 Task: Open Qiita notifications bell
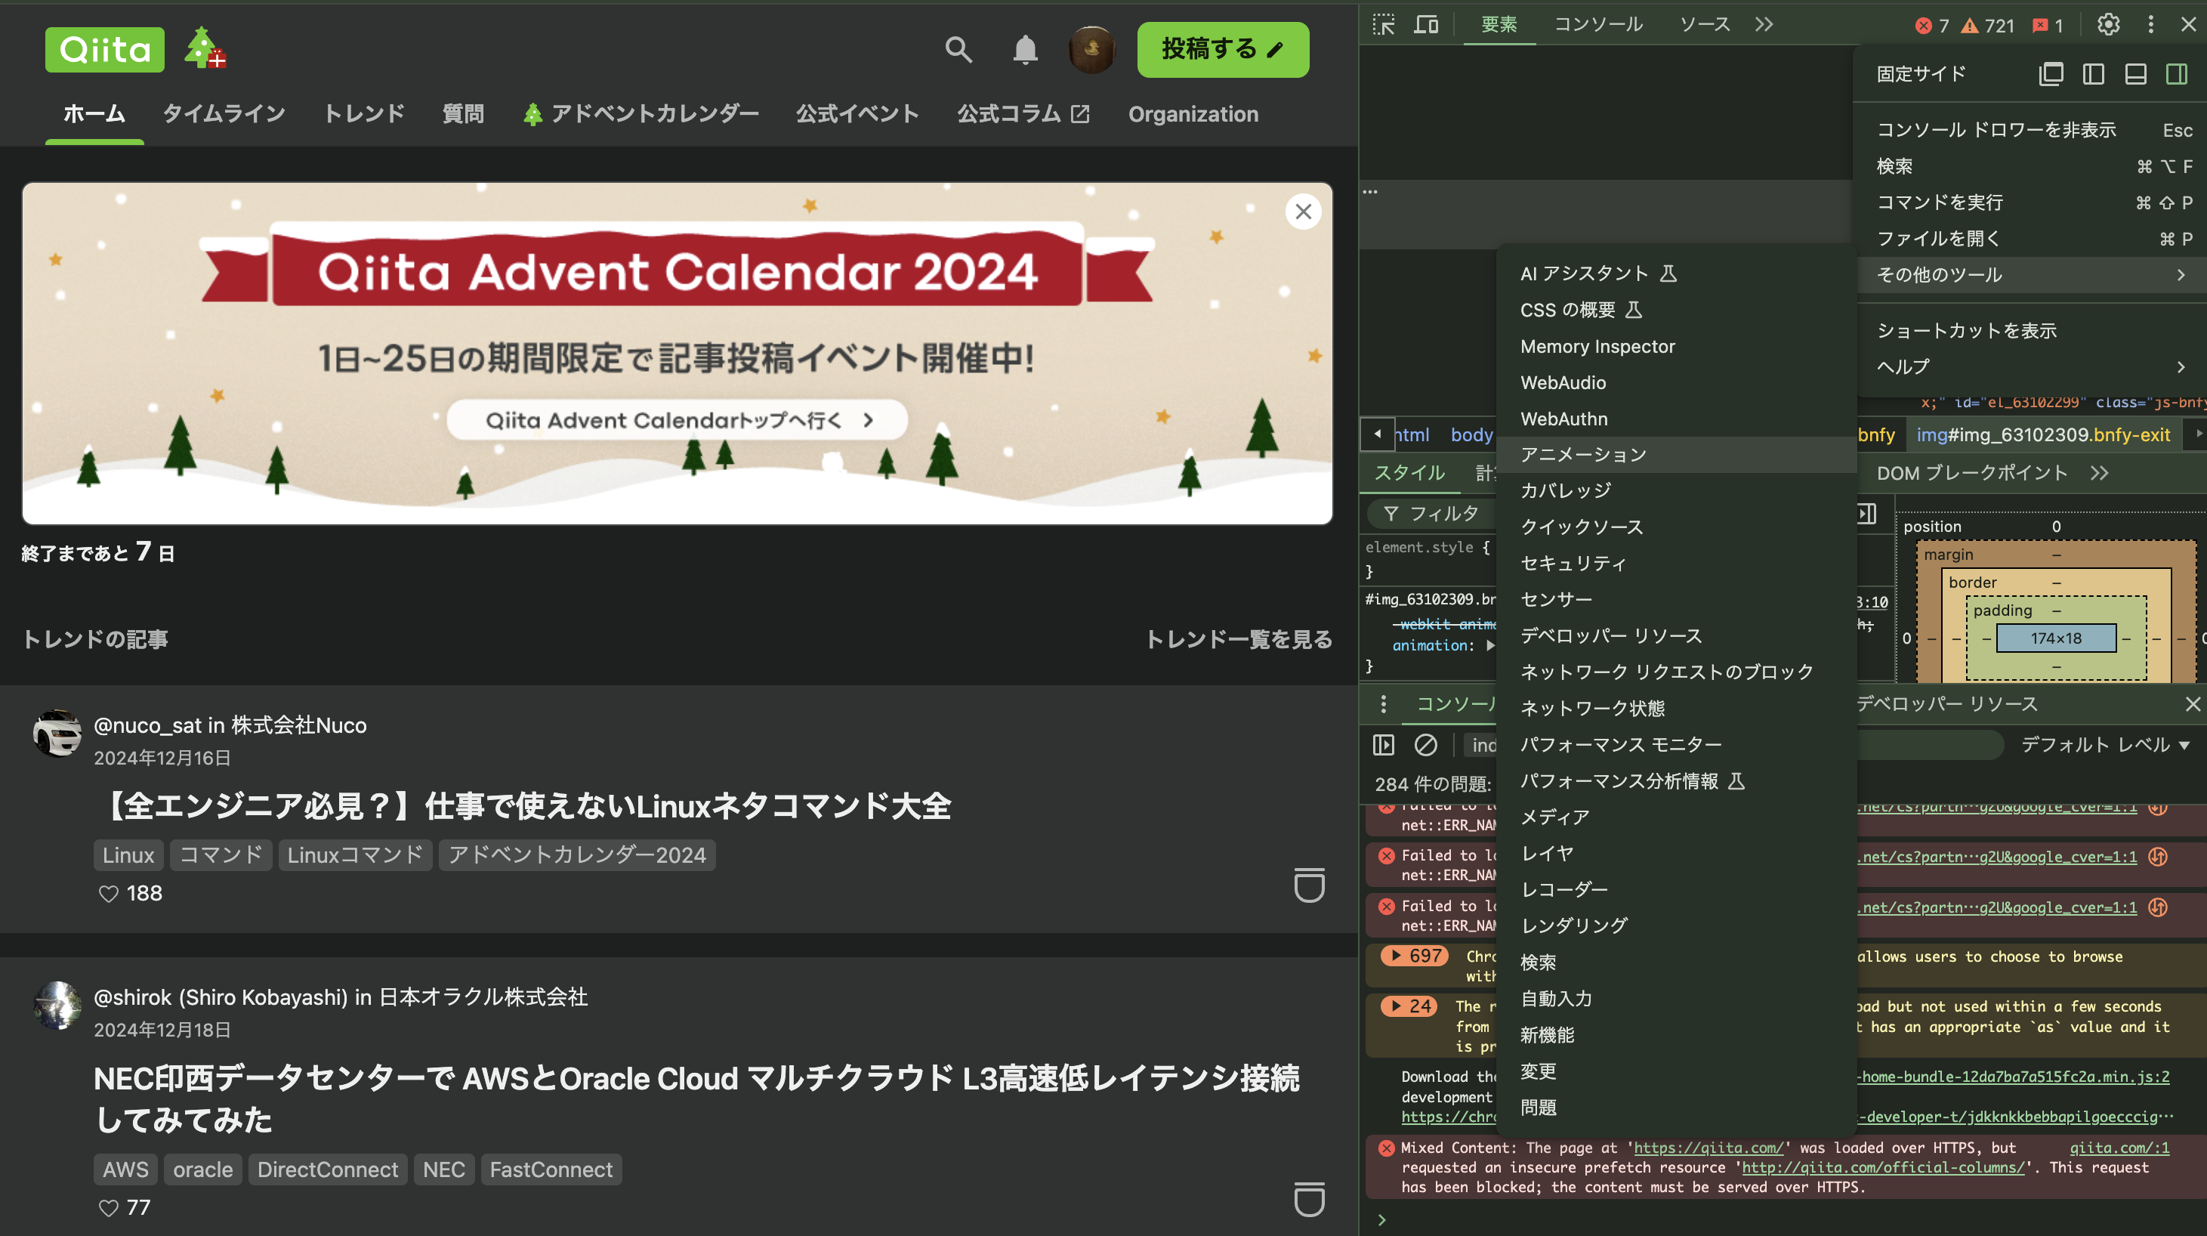click(x=1026, y=50)
